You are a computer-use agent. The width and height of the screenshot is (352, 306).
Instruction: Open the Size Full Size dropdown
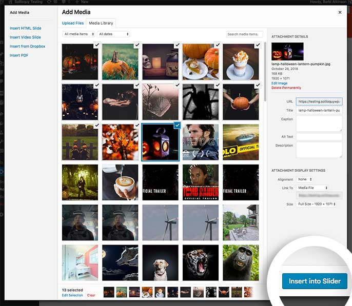(316, 204)
